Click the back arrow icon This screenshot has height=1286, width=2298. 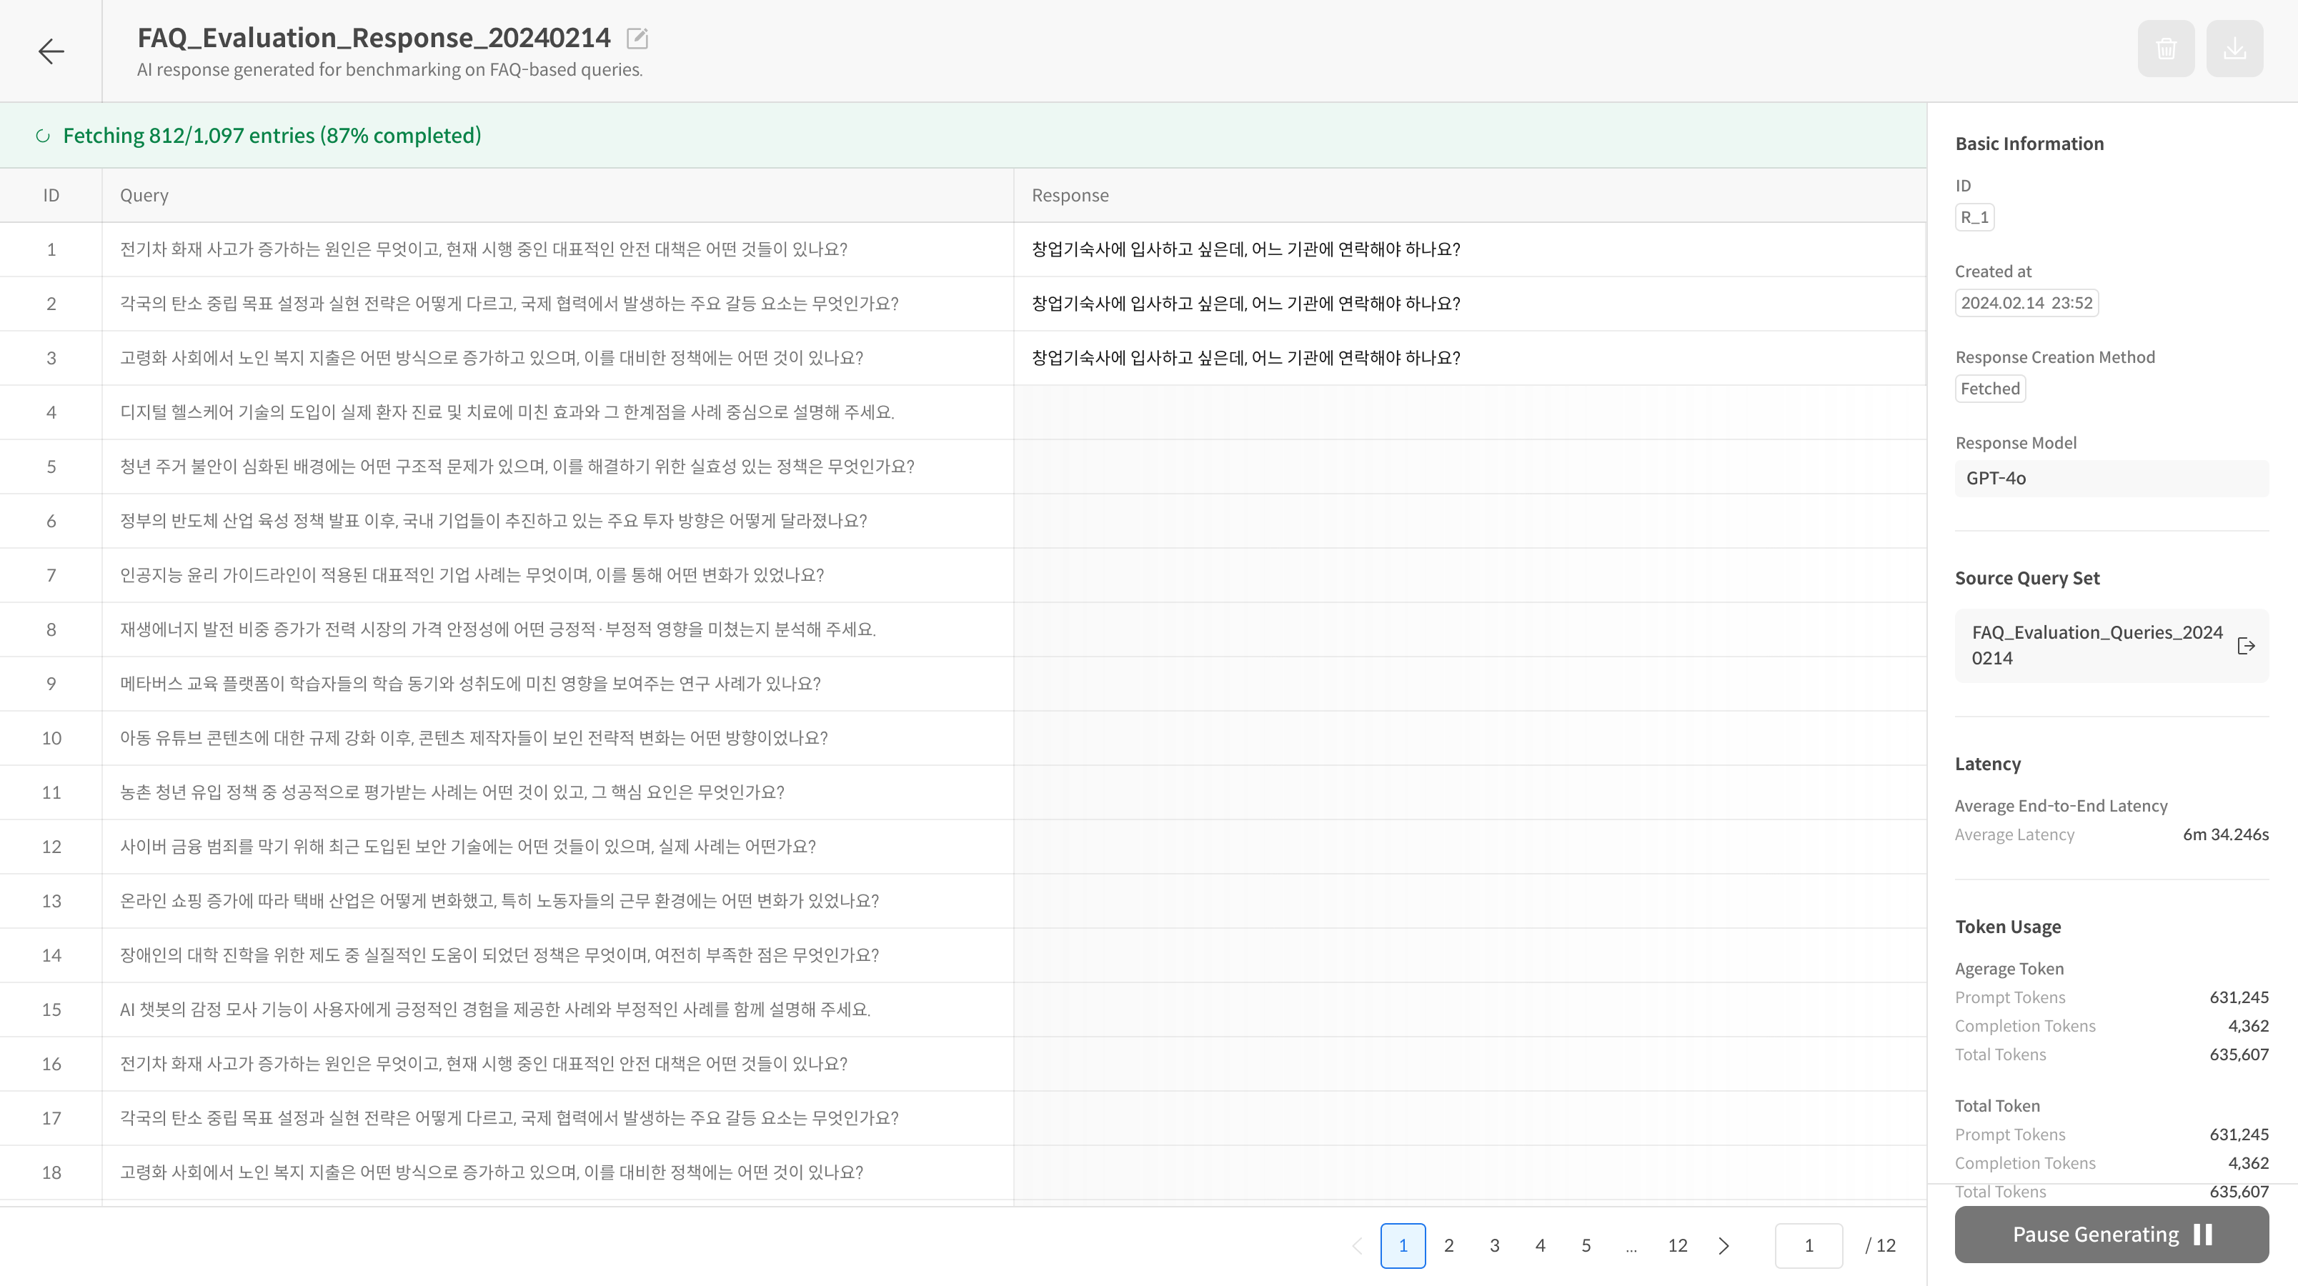click(51, 51)
